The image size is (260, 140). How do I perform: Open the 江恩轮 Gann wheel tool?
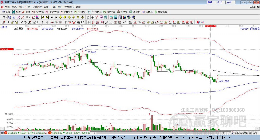pyautogui.click(x=122, y=12)
